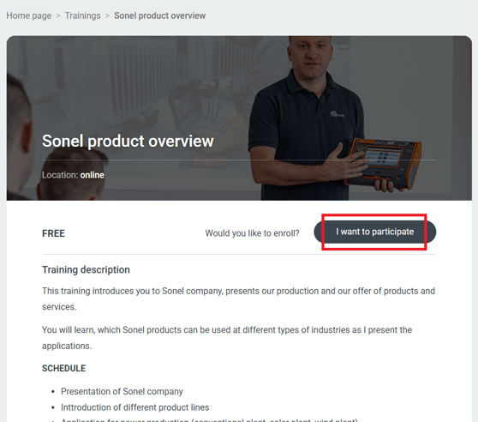This screenshot has height=422, width=478.
Task: Click the instructor's face in the banner image
Action: tap(311, 57)
